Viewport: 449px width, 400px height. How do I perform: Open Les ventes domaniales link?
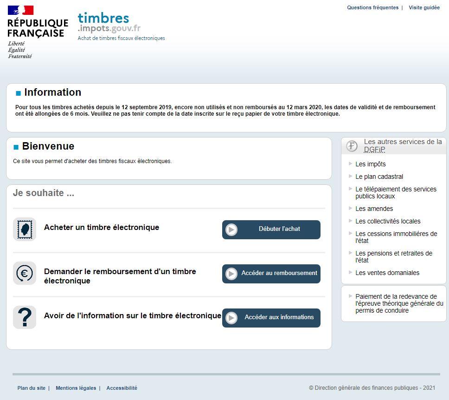point(387,273)
